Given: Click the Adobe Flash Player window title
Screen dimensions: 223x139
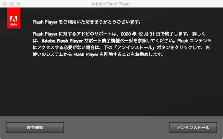Looking at the screenshot, I should click(x=111, y=4).
